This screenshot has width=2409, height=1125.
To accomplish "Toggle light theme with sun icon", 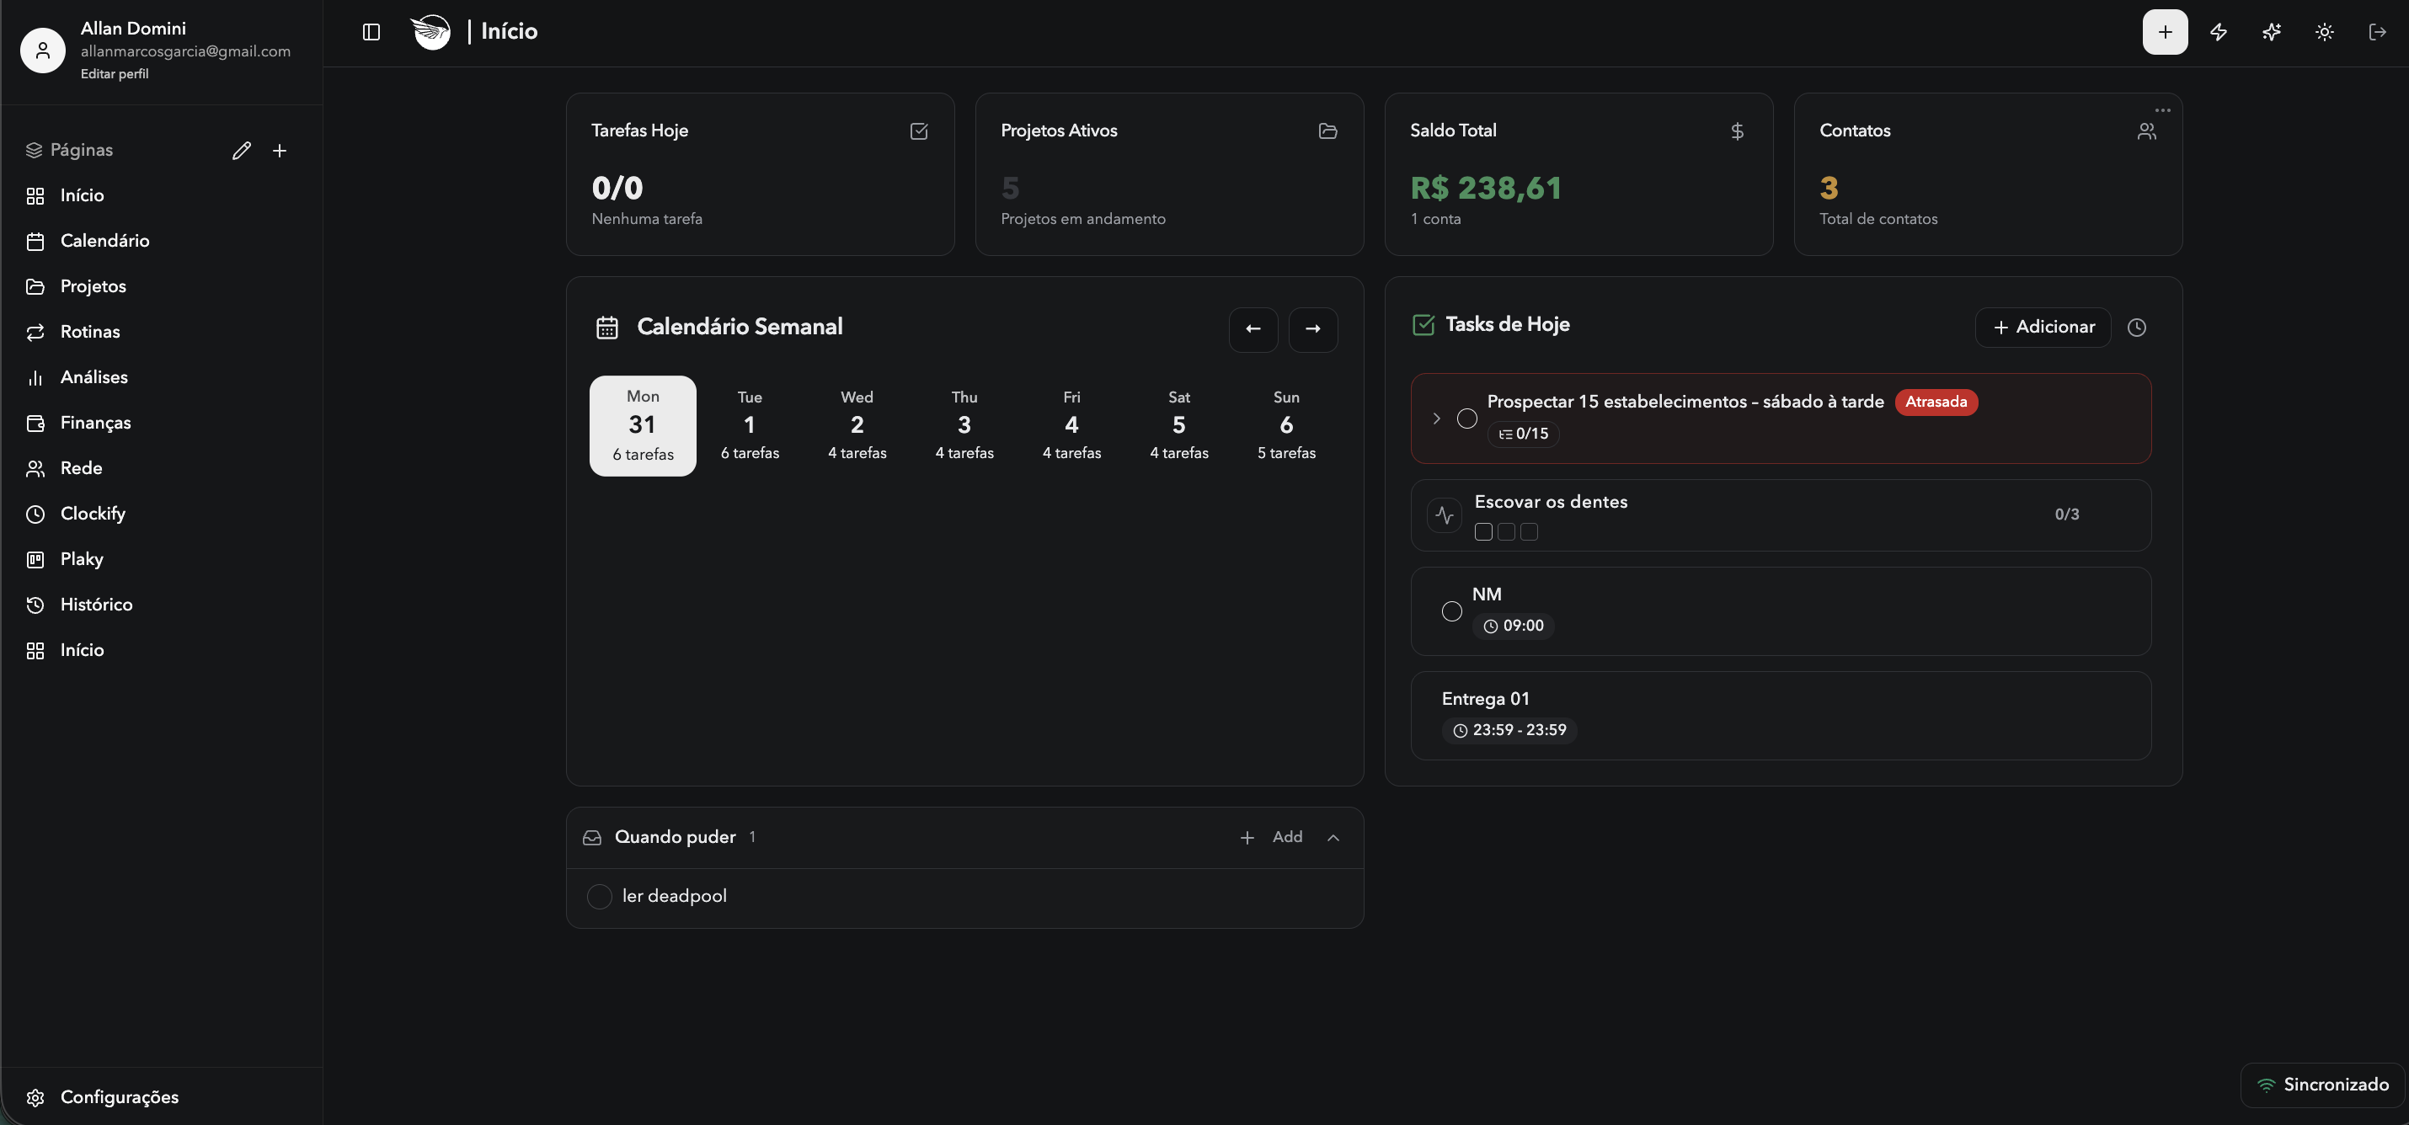I will click(x=2325, y=32).
